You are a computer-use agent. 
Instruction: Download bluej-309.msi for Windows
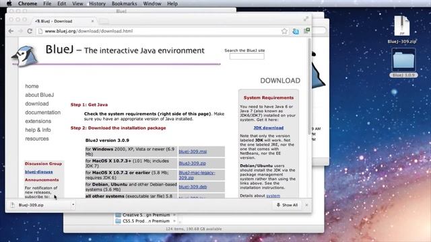[193, 151]
